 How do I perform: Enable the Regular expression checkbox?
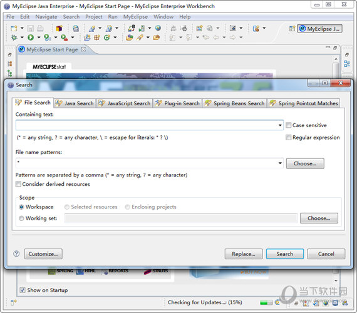tap(288, 138)
